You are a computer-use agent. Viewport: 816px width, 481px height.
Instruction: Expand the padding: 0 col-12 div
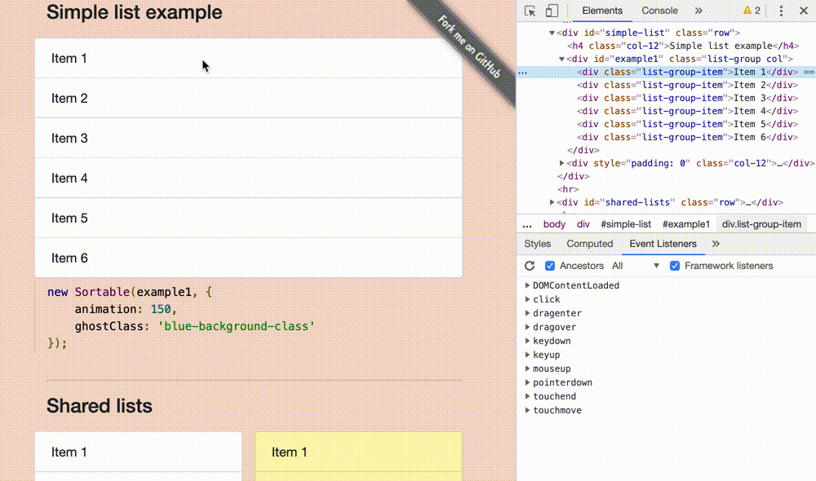pyautogui.click(x=561, y=163)
